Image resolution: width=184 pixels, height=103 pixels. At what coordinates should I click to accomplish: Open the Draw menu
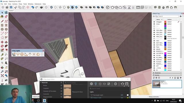[x=20, y=4]
